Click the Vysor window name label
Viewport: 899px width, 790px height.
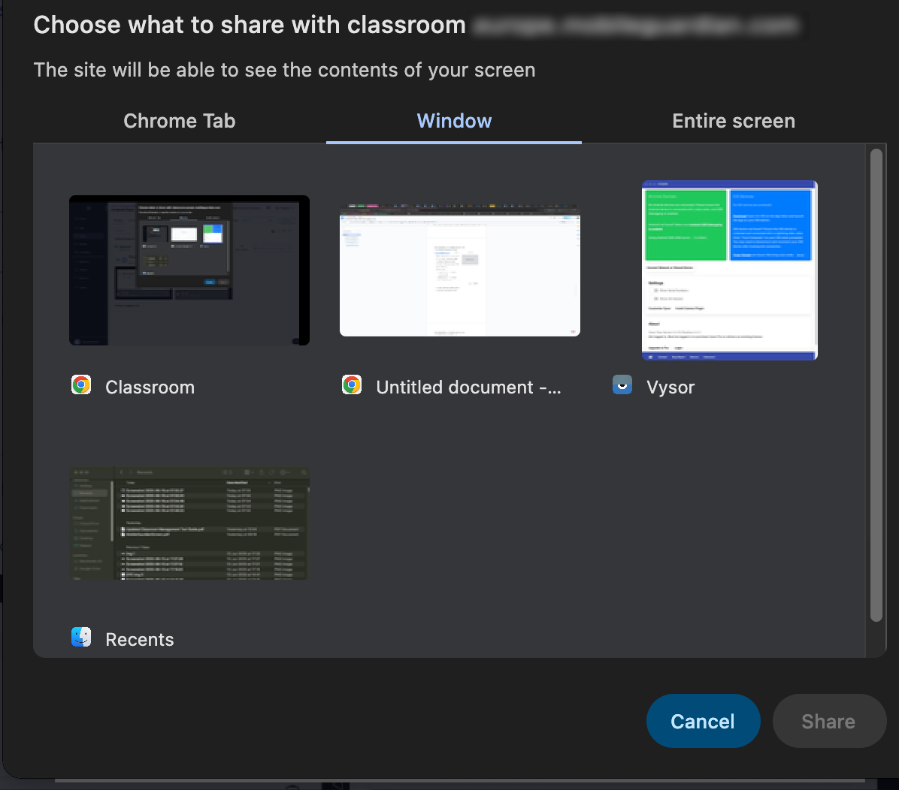[x=670, y=387]
